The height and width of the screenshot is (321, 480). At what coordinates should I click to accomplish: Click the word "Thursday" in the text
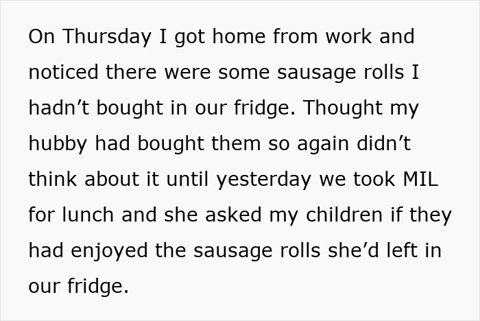[107, 37]
